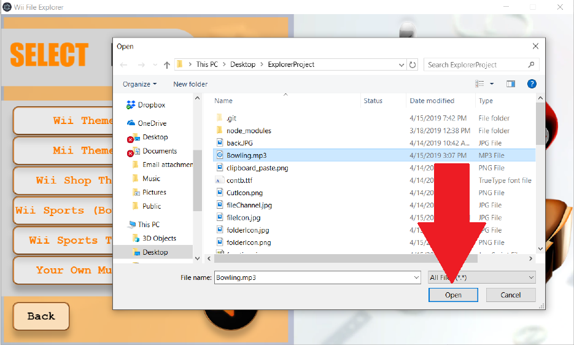Screen dimensions: 574x345
Task: Click the Cancel button
Action: (511, 295)
